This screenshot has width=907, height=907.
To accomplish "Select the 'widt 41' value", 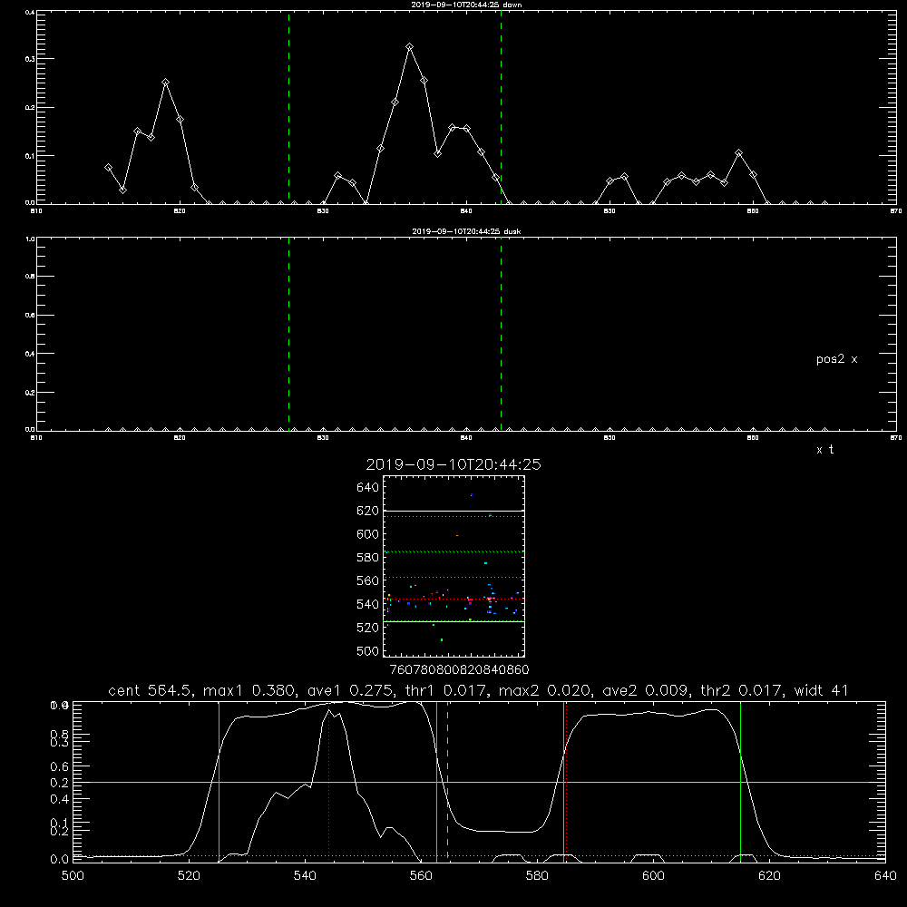I will click(822, 690).
